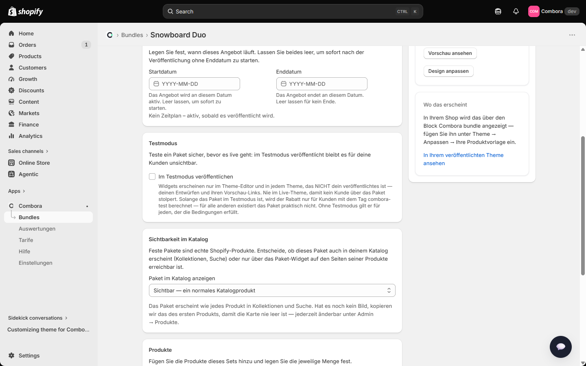Click the Markets globe icon
586x366 pixels.
pyautogui.click(x=11, y=113)
